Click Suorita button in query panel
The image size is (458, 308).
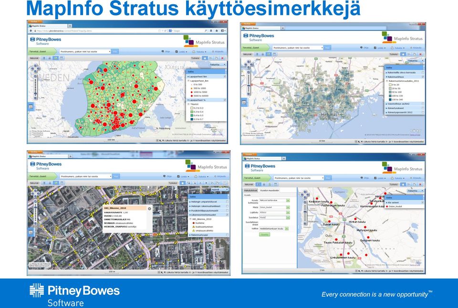264,235
